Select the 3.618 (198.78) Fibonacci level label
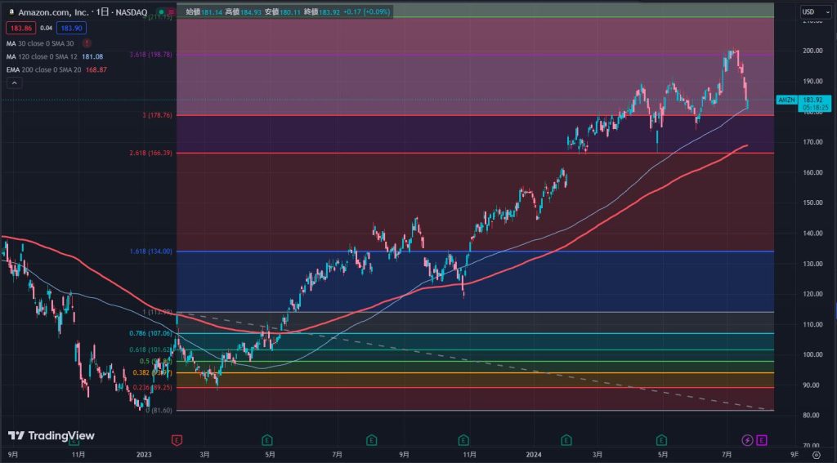This screenshot has height=463, width=837. point(151,55)
